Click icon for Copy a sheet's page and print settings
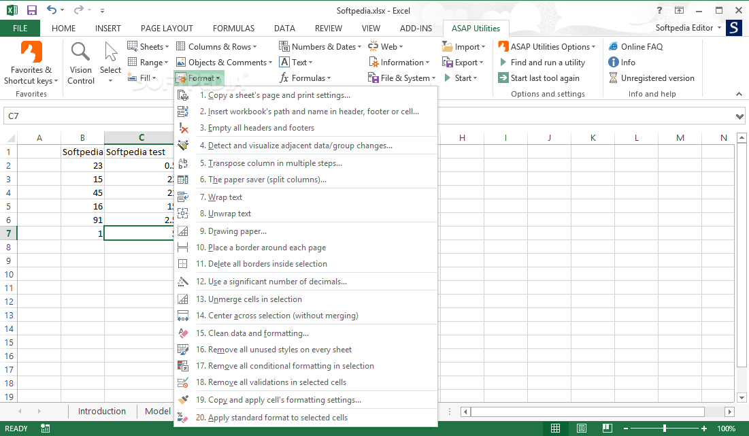 pos(183,95)
